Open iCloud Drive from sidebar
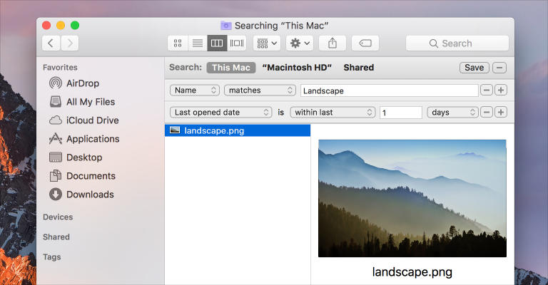 [92, 120]
